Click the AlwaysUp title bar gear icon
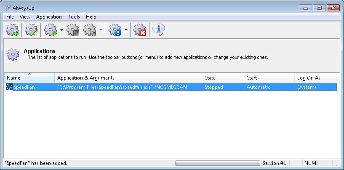Screen dimensions: 344x170 point(8,8)
